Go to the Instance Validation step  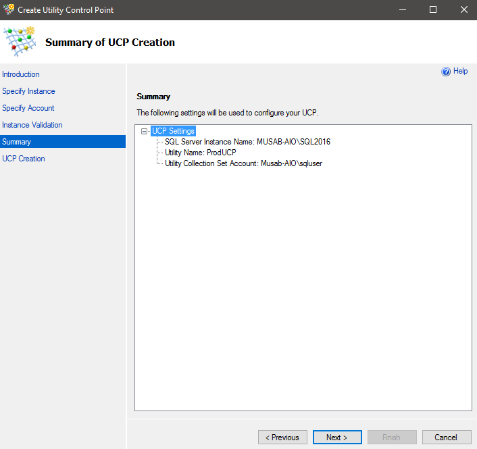point(32,125)
